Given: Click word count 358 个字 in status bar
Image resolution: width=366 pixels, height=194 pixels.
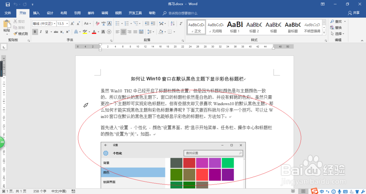Looking at the screenshot, I should click(40, 191).
